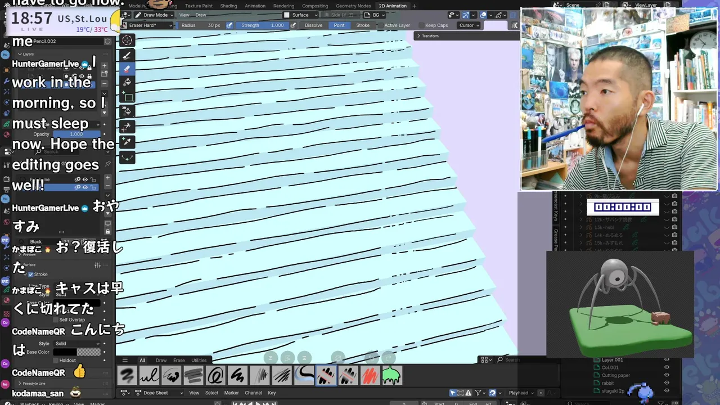
Task: Select the Cursor tool in the toolbar
Action: (x=127, y=40)
